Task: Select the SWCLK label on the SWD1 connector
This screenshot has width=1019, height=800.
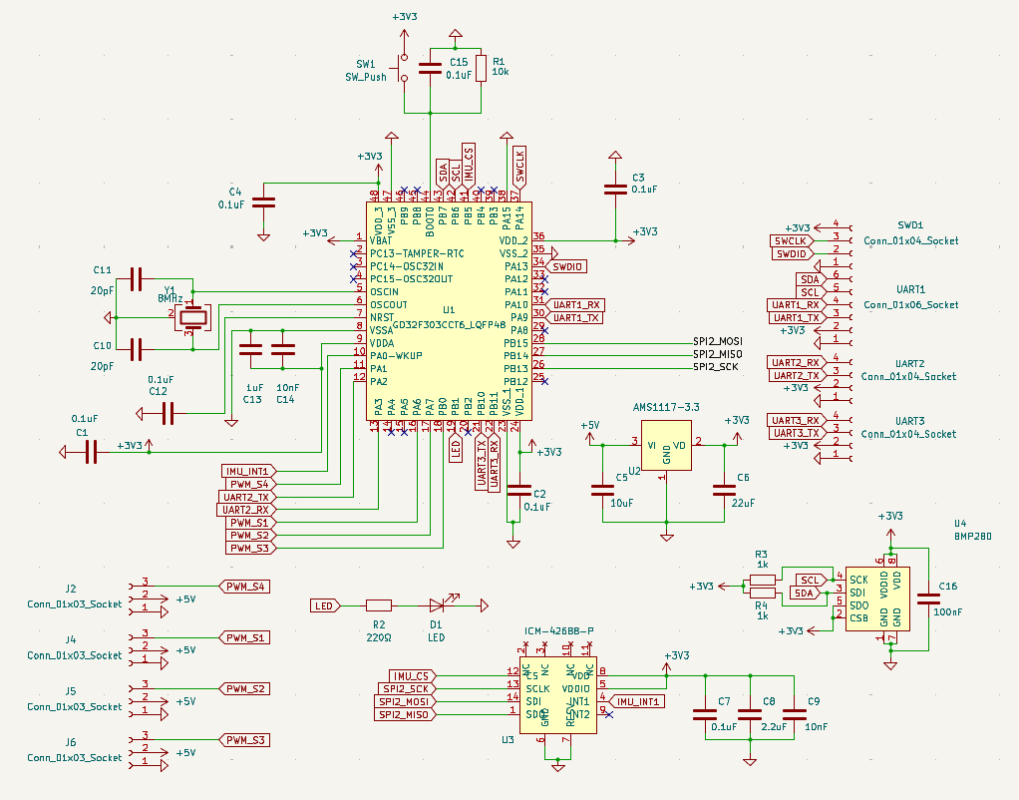Action: pos(791,240)
